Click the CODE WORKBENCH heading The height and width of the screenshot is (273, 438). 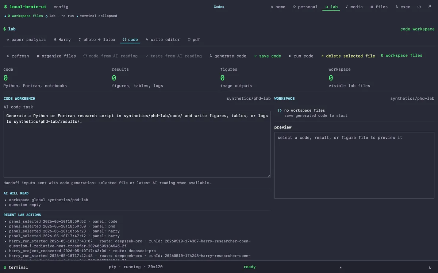pyautogui.click(x=19, y=99)
